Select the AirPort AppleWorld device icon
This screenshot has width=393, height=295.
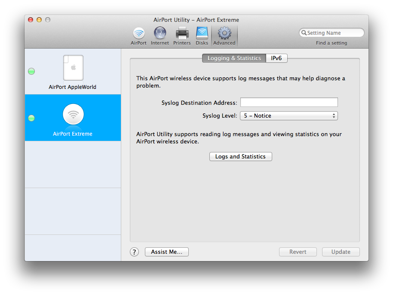[73, 68]
